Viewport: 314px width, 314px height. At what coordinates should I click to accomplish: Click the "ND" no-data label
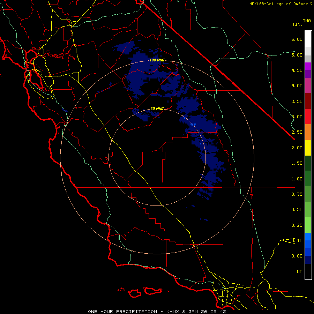pyautogui.click(x=300, y=272)
